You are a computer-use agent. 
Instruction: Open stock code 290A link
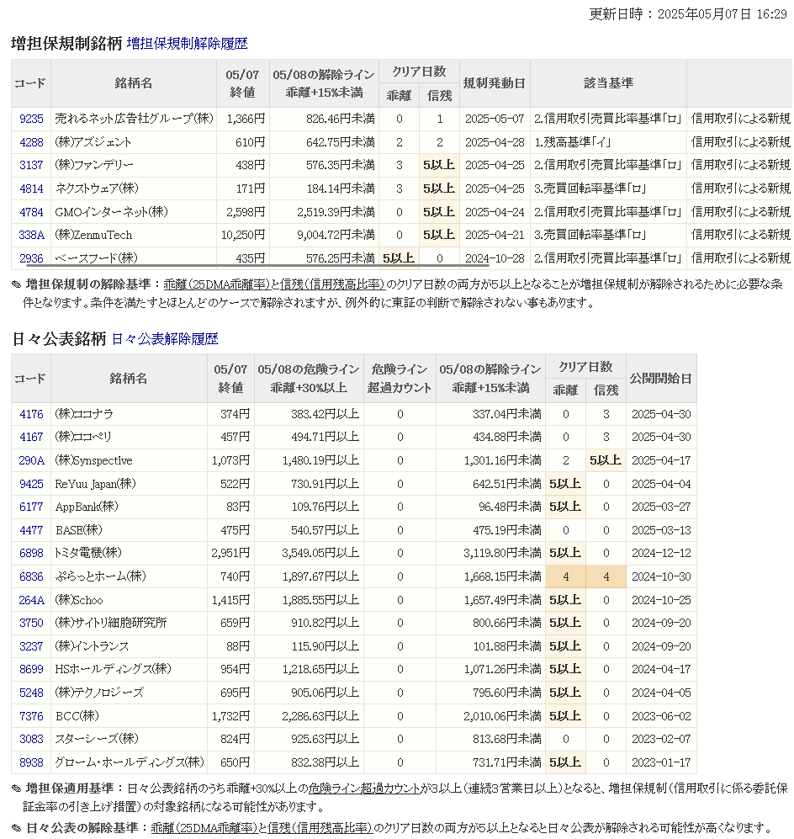(x=31, y=460)
